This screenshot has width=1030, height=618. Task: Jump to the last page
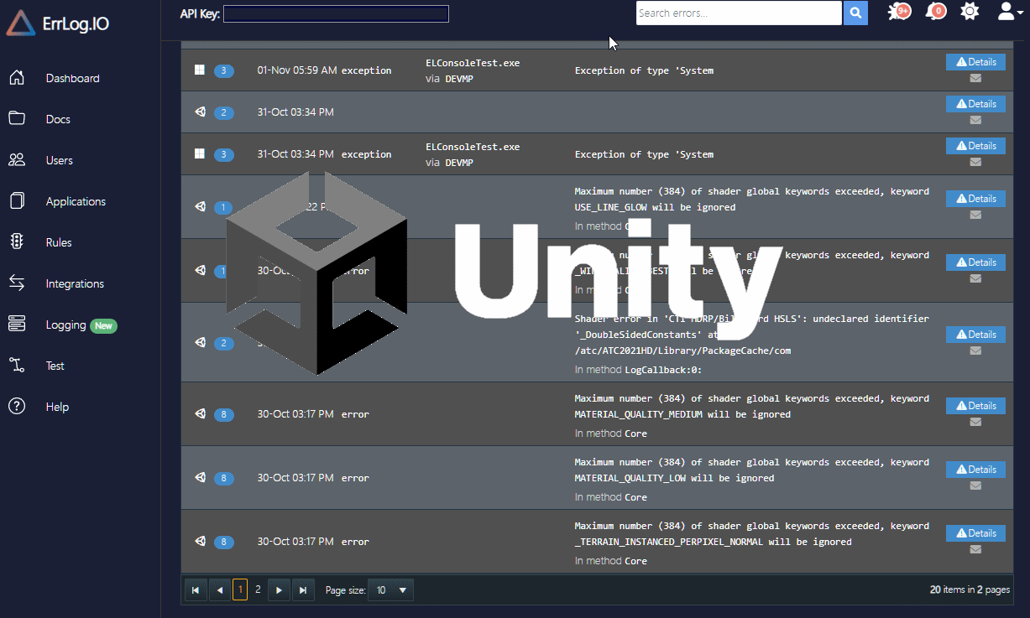(x=303, y=590)
